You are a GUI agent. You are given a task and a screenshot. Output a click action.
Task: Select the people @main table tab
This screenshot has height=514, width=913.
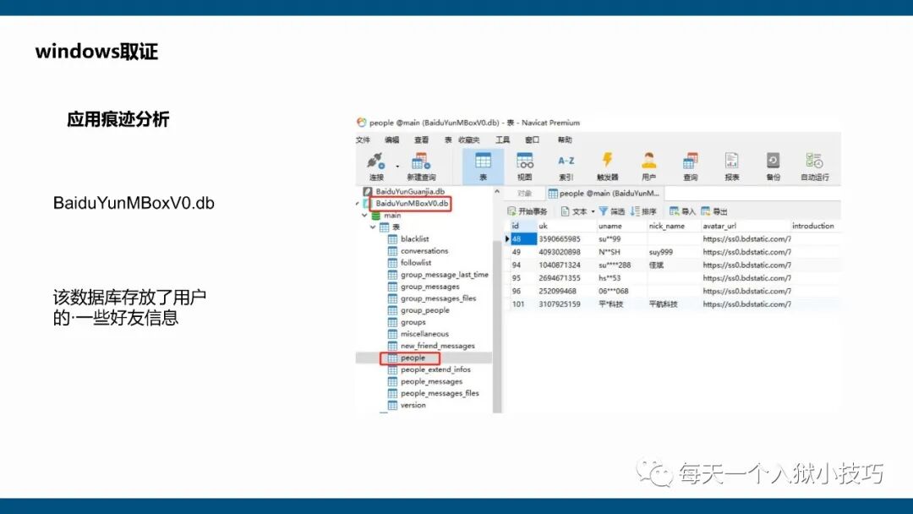(604, 194)
